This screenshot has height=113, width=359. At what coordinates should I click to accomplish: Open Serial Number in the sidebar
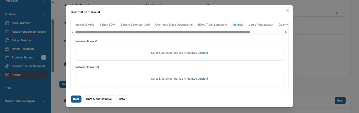[x=25, y=23]
